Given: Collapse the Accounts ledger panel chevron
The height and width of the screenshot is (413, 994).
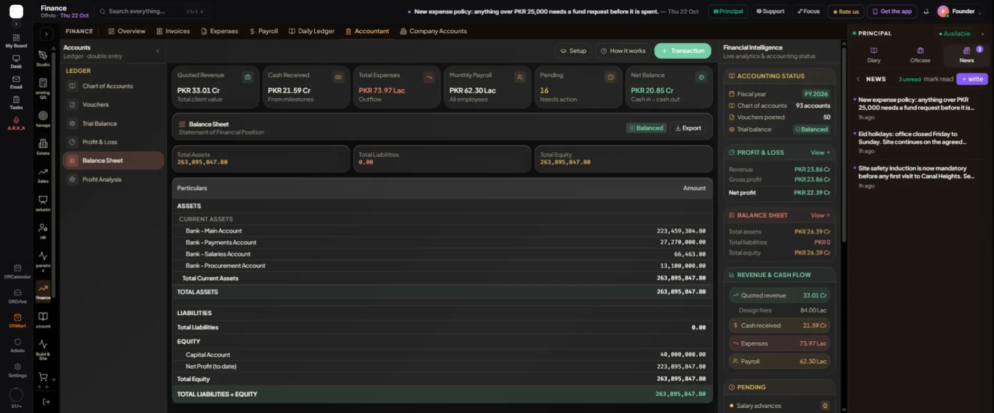Looking at the screenshot, I should (158, 51).
